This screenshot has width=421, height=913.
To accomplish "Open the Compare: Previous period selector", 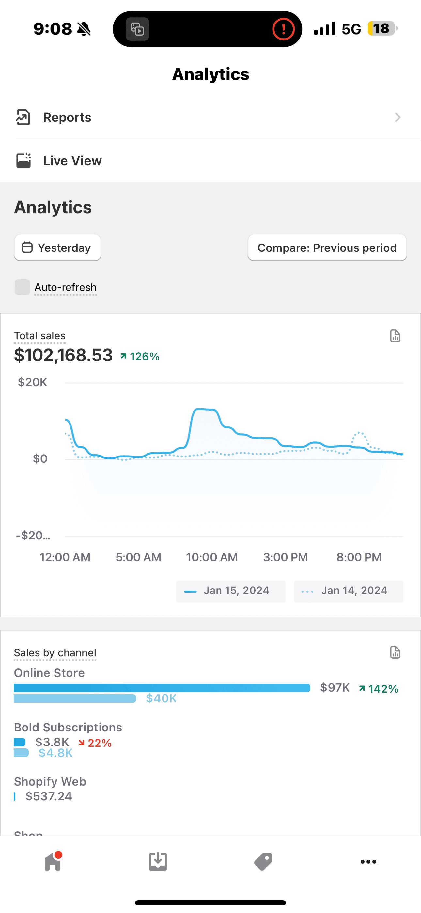I will (327, 248).
